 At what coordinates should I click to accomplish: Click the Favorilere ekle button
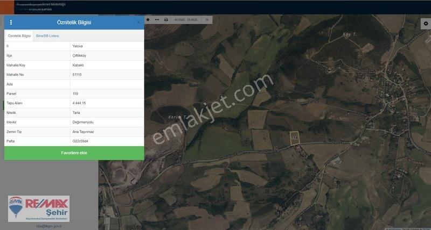click(74, 153)
